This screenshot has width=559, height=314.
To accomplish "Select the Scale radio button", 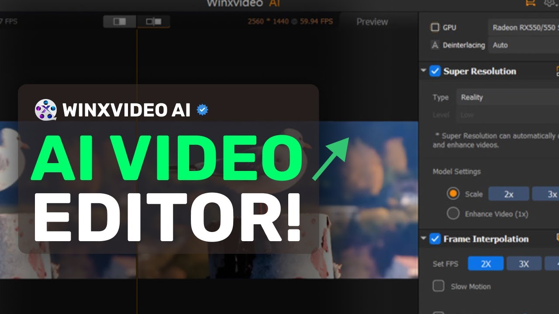I will (x=453, y=194).
